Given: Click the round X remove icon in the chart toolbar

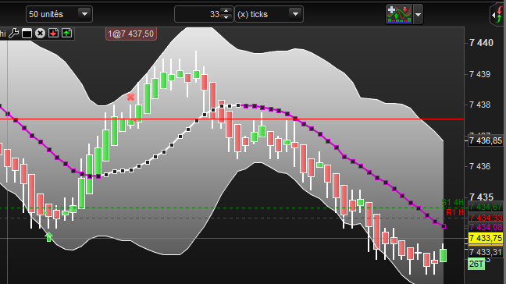Looking at the screenshot, I should point(40,34).
